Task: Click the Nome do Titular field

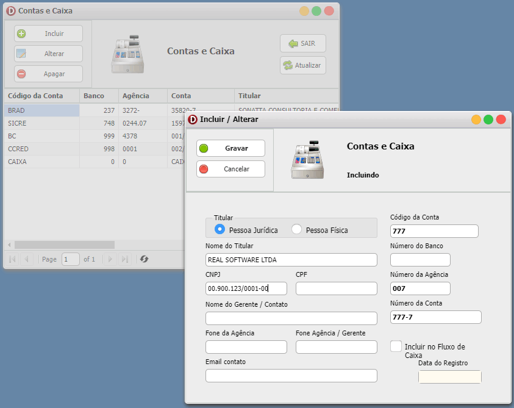Action: click(291, 260)
